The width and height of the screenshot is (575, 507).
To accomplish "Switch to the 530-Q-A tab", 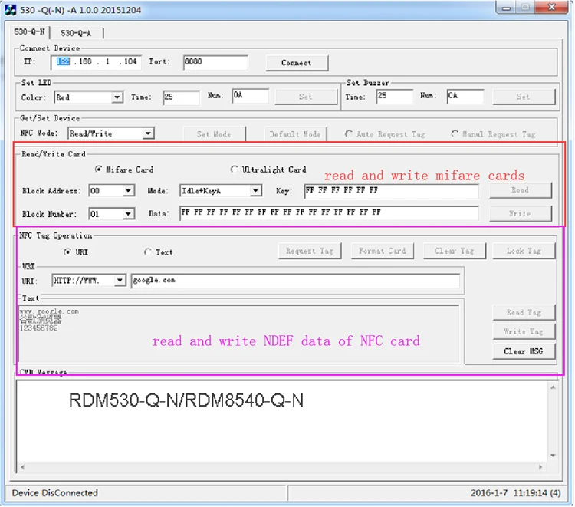I will coord(76,33).
